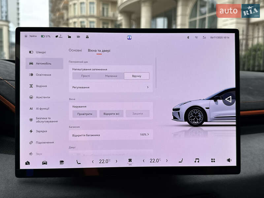
Task: Open the 'Відкриття багажника' 100% setting
Action: pos(111,135)
